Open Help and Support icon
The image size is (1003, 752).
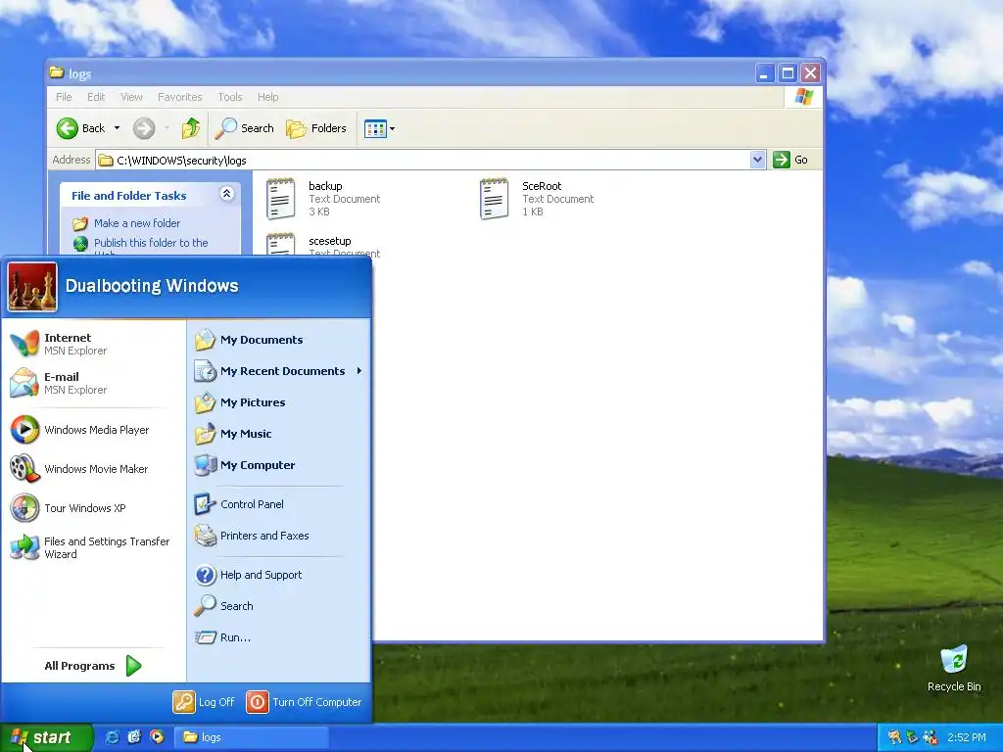[x=206, y=575]
